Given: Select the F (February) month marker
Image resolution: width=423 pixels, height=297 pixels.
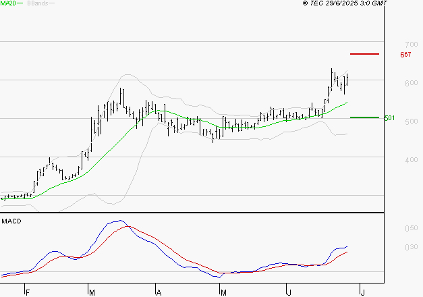Looking at the screenshot, I should (x=27, y=292).
